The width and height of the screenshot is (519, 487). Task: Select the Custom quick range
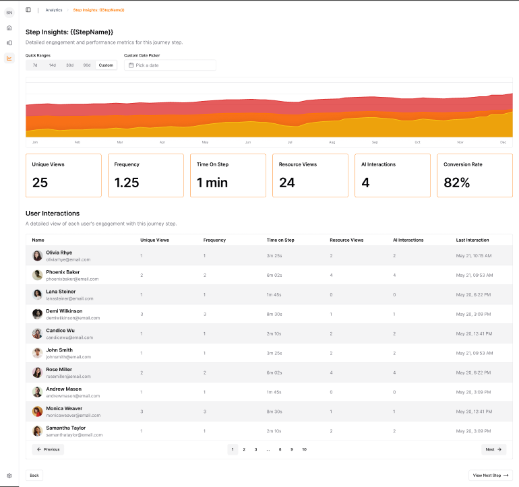pyautogui.click(x=106, y=65)
